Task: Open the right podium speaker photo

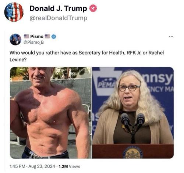Action: [x=133, y=113]
